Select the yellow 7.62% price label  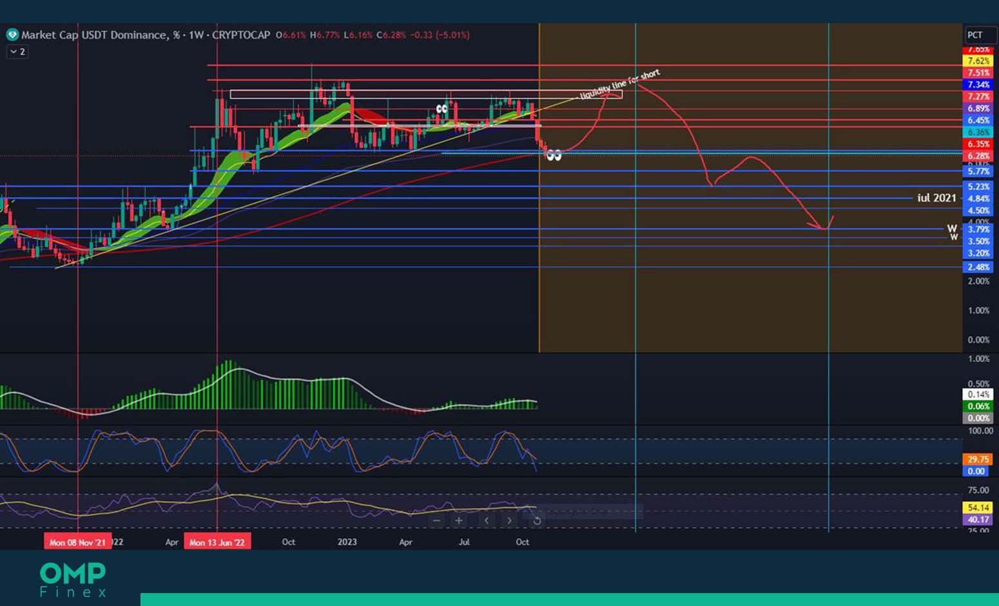coord(978,61)
